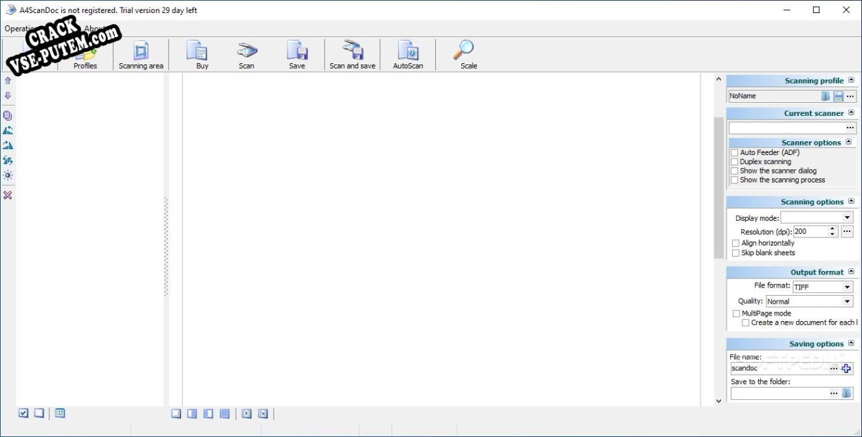The width and height of the screenshot is (862, 437).
Task: Collapse the Scanning options section
Action: [852, 201]
